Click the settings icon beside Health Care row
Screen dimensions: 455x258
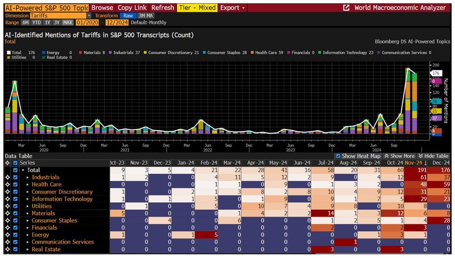point(7,184)
